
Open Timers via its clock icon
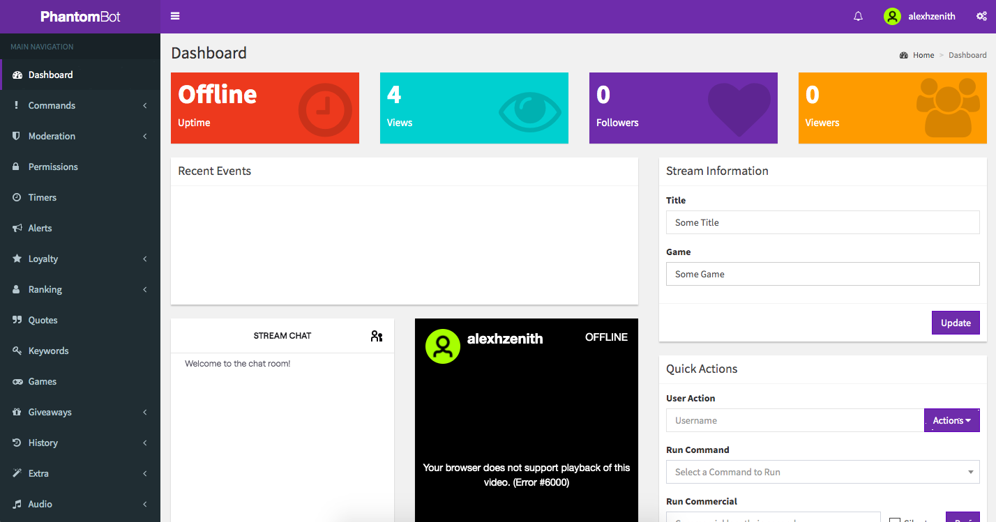pos(17,197)
